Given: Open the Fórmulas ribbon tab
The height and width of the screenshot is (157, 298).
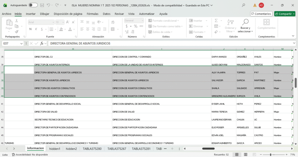Looking at the screenshot, I should coord(93,14).
